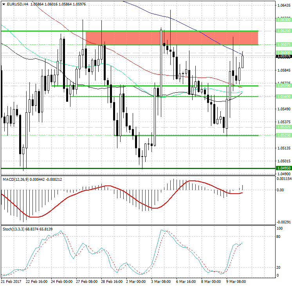
Task: Select the 1.06200 level price label
Action: point(284,31)
